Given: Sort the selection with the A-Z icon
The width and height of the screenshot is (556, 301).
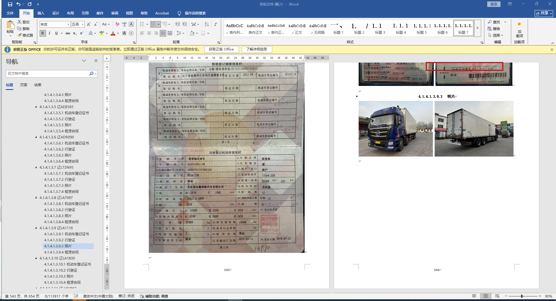Looking at the screenshot, I should 207,24.
